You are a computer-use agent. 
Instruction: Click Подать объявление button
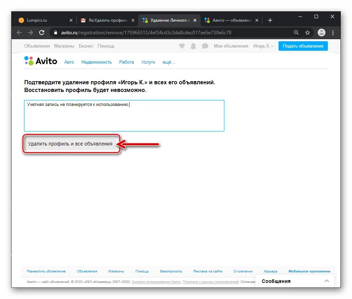[x=303, y=46]
